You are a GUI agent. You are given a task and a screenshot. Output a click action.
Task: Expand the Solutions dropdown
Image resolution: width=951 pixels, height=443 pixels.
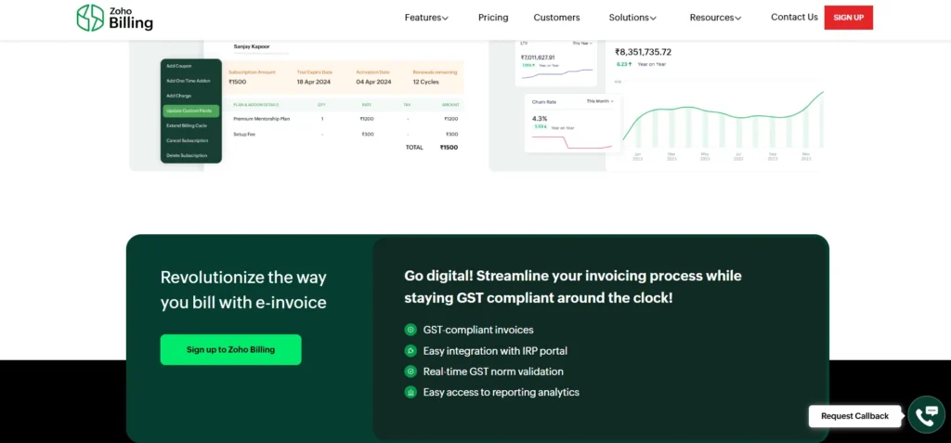632,18
